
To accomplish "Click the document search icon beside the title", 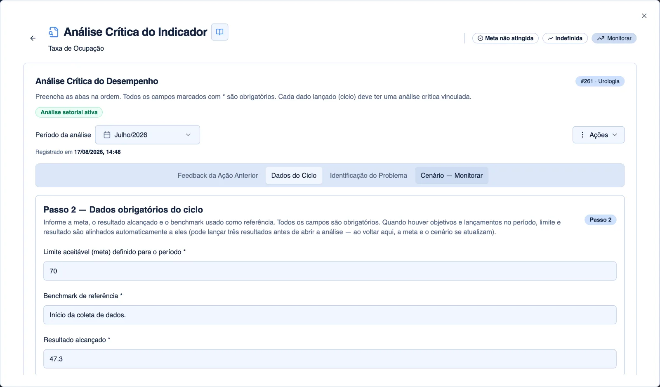I will 54,32.
